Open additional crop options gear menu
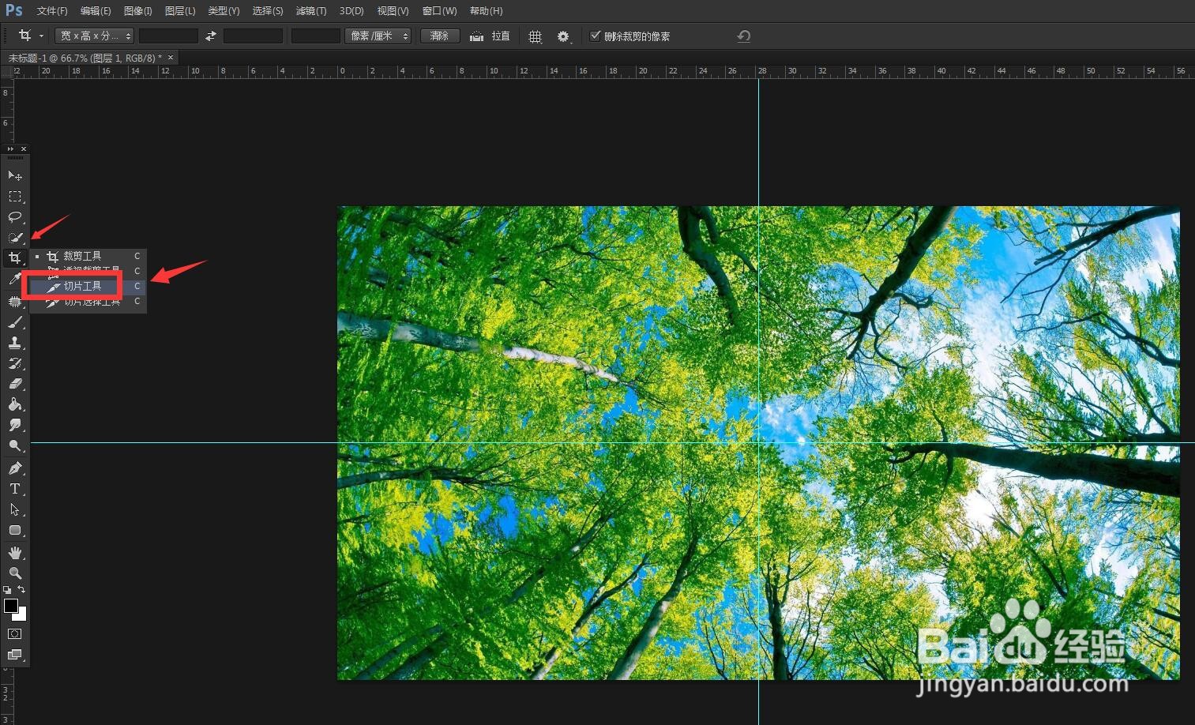Viewport: 1195px width, 725px height. click(563, 36)
